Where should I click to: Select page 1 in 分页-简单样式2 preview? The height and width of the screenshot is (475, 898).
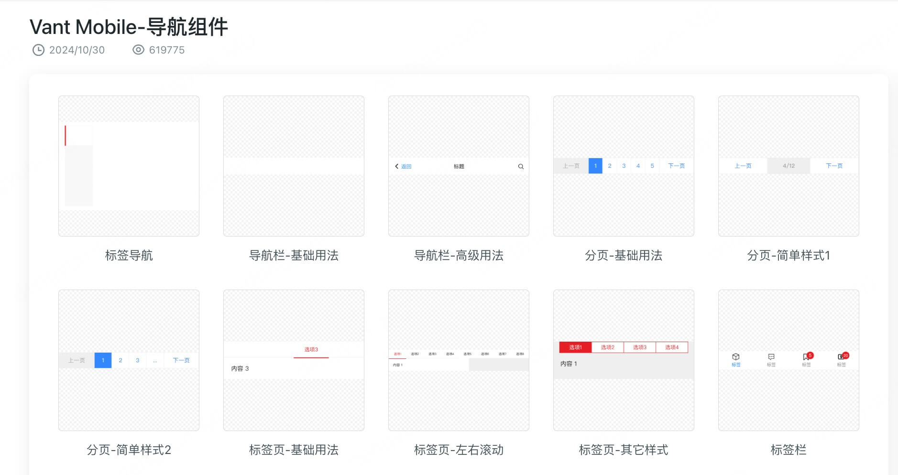point(103,360)
